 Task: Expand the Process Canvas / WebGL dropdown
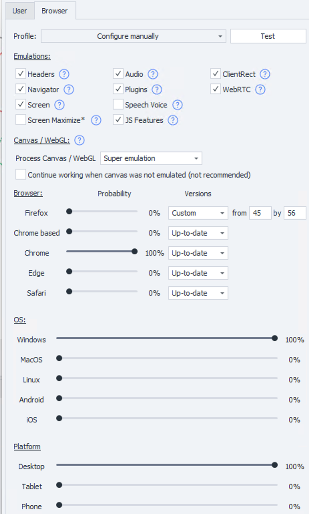[x=151, y=158]
